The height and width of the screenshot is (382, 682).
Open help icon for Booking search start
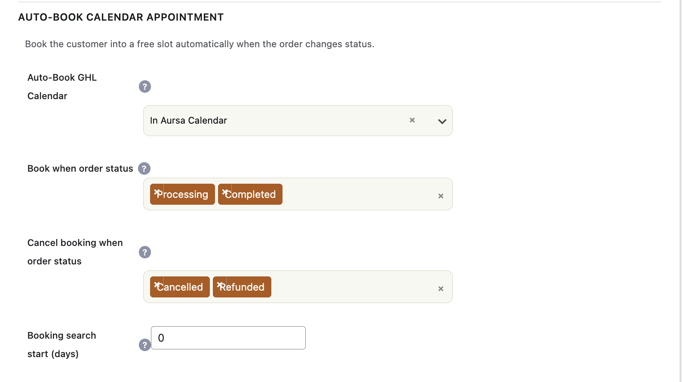145,345
